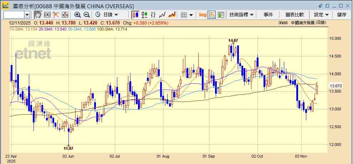
Task: Click the 03 Nov date axis label
Action: click(x=301, y=157)
